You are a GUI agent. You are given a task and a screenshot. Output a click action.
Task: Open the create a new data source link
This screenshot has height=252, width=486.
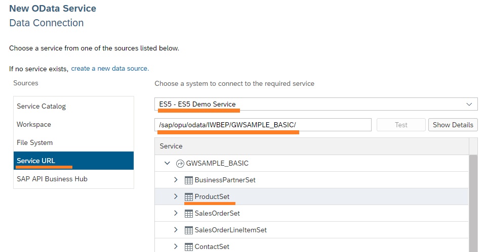click(110, 68)
